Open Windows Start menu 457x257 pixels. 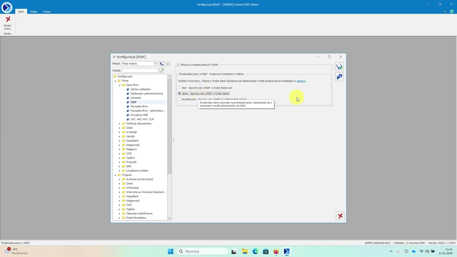tap(170, 251)
